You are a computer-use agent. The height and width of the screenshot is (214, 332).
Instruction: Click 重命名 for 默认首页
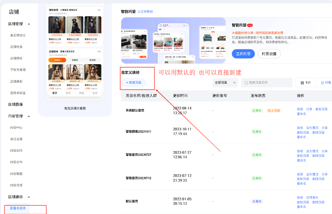click(301, 207)
